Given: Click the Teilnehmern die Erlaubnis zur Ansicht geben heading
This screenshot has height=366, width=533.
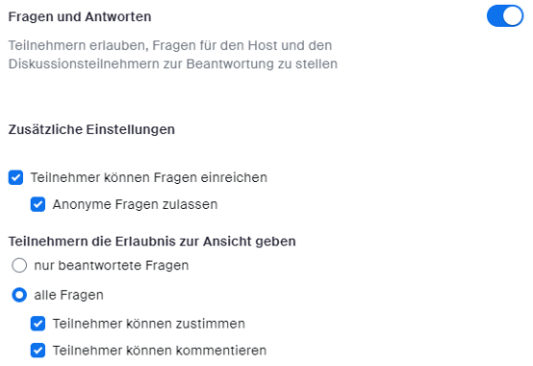Looking at the screenshot, I should tap(152, 241).
